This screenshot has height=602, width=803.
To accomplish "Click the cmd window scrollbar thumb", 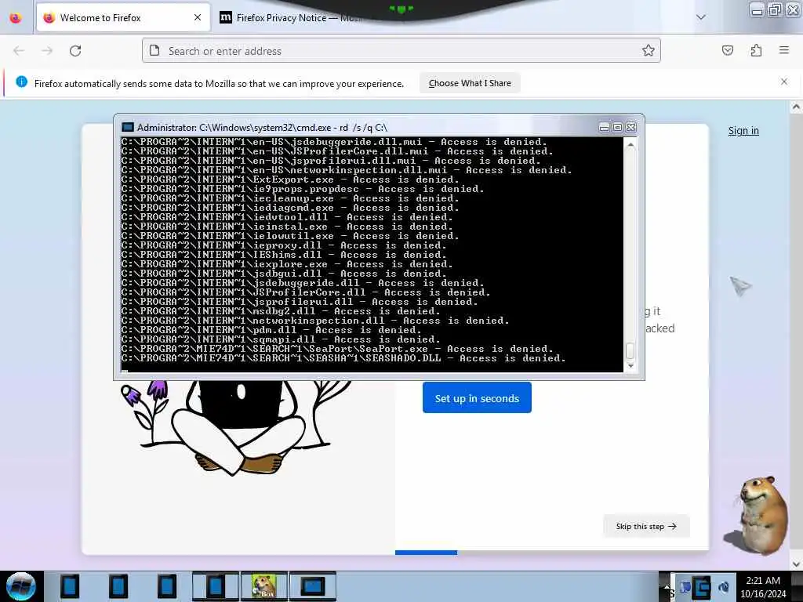I will click(630, 350).
